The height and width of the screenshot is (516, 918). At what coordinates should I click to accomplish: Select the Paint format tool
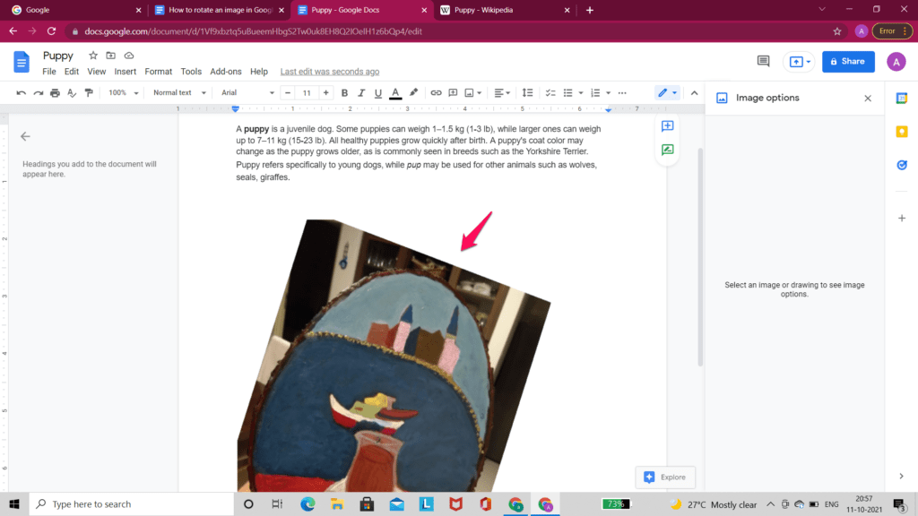point(88,92)
